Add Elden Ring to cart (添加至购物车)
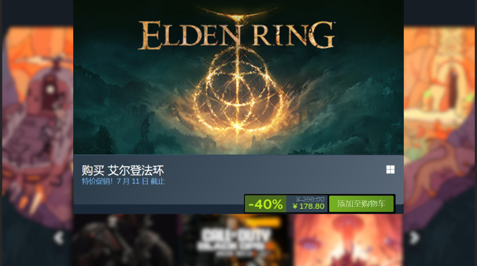Image resolution: width=477 pixels, height=266 pixels. [x=361, y=204]
